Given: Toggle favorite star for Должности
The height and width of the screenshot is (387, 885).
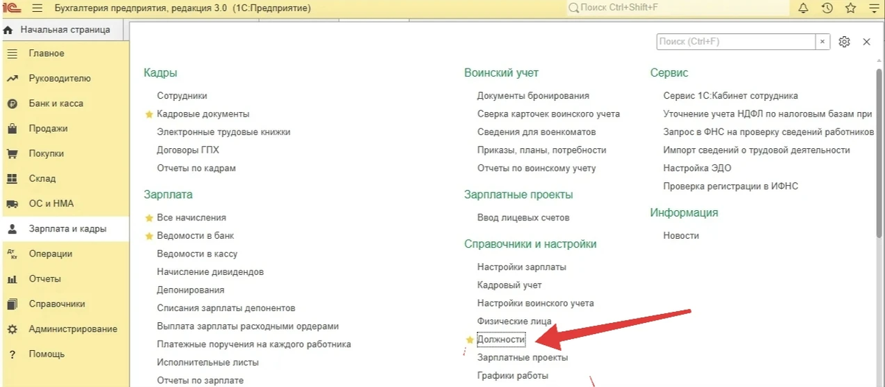Looking at the screenshot, I should [x=469, y=340].
